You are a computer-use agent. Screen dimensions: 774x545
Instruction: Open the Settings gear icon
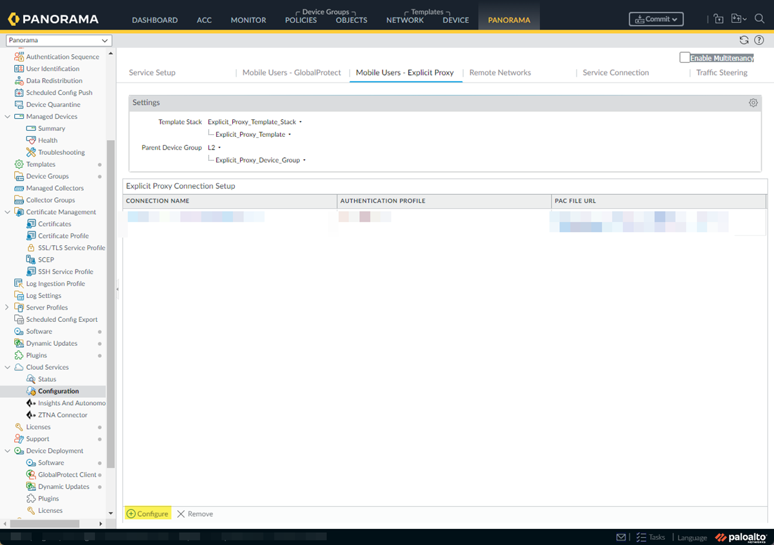(753, 103)
